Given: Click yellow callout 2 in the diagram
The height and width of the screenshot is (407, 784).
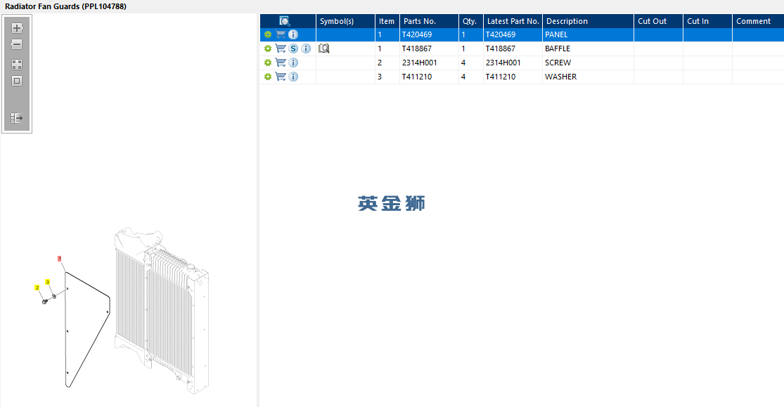Looking at the screenshot, I should click(x=37, y=288).
